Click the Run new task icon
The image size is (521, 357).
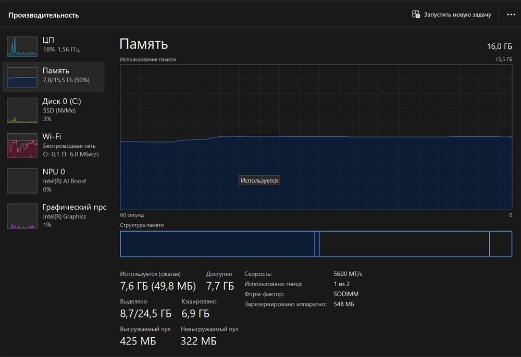[416, 14]
